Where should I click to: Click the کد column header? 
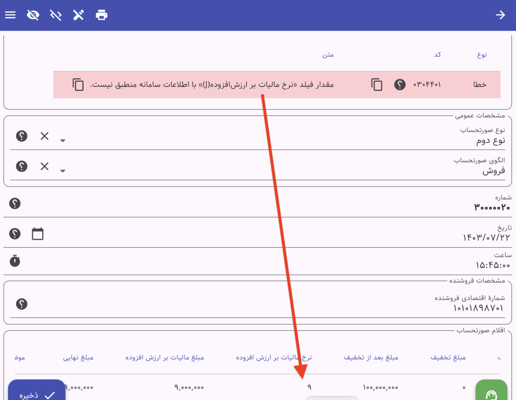(437, 54)
